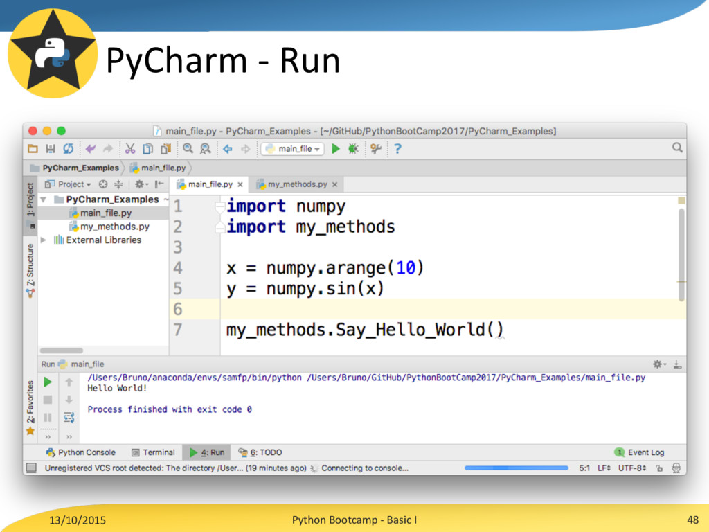This screenshot has width=709, height=532.
Task: Debug main_file with the green bug icon
Action: point(353,149)
